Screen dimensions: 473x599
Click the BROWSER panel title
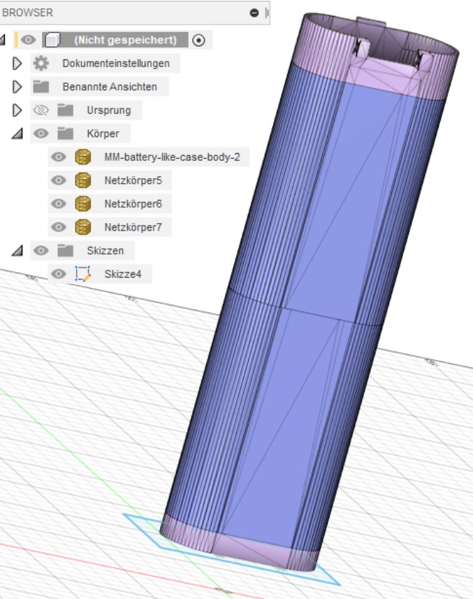pos(27,13)
